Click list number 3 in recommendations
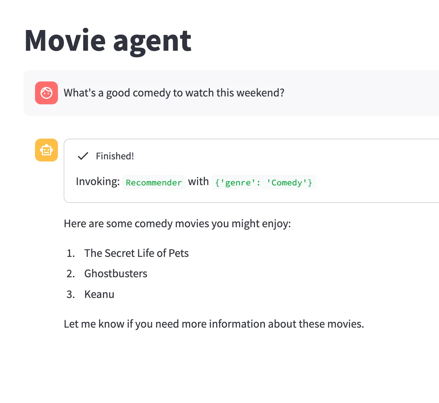The height and width of the screenshot is (403, 439). [70, 294]
